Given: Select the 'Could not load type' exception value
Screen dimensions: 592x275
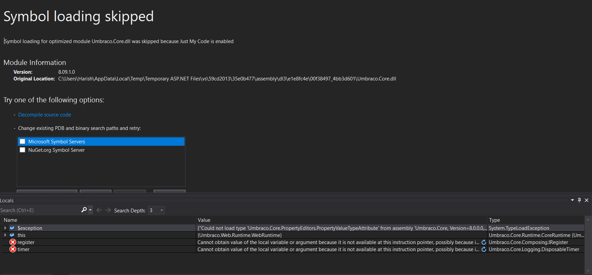Looking at the screenshot, I should point(342,228).
